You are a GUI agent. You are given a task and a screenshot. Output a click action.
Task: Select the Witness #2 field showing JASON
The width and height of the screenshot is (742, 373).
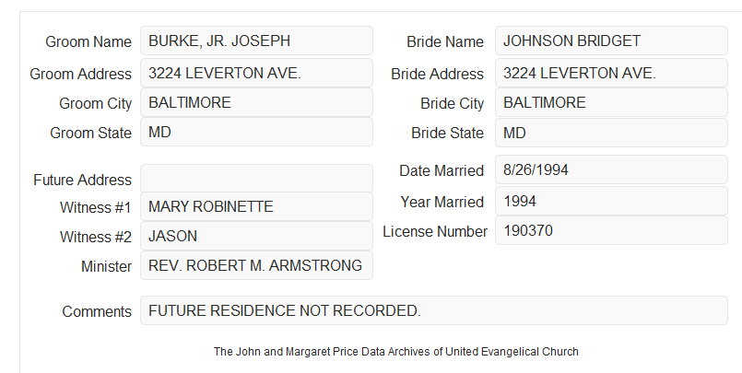click(256, 236)
